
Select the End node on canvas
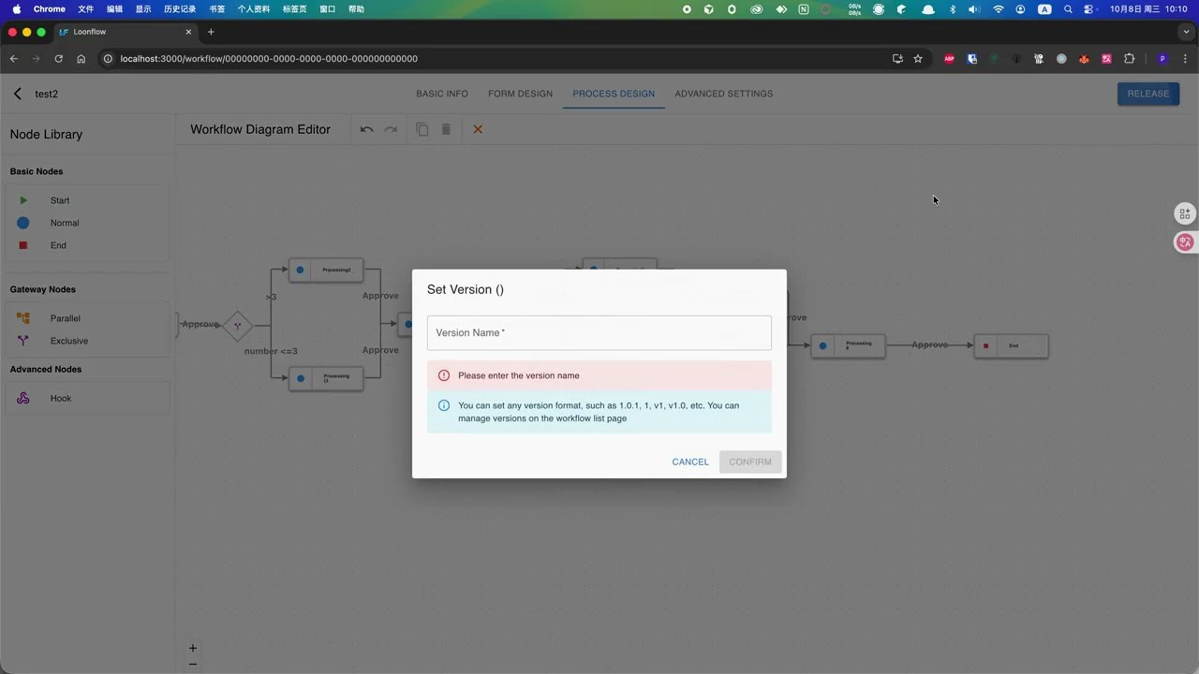[x=1011, y=345]
